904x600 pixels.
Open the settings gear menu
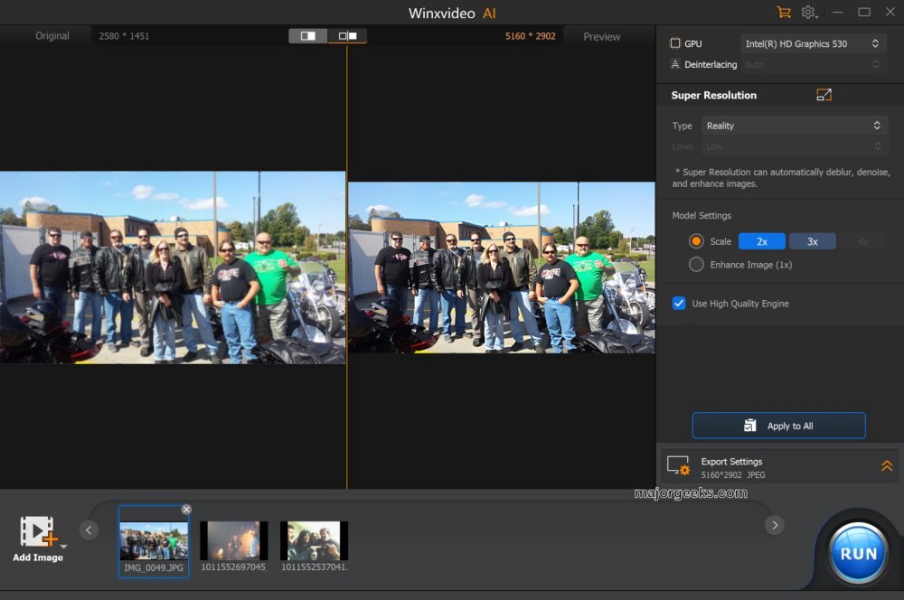point(808,13)
